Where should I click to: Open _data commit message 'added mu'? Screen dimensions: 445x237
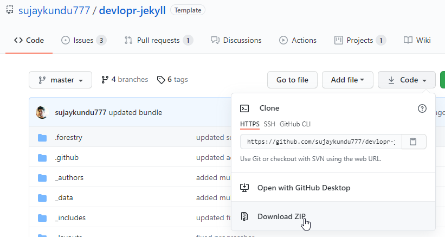pyautogui.click(x=214, y=197)
